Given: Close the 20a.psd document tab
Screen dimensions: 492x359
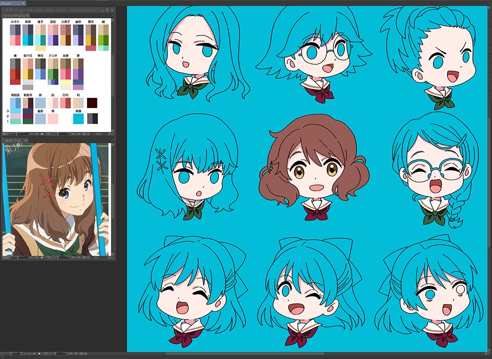Looking at the screenshot, I should pos(24,3).
